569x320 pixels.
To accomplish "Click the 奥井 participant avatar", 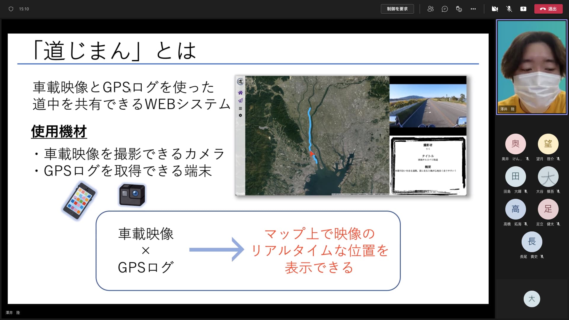I will (x=515, y=144).
